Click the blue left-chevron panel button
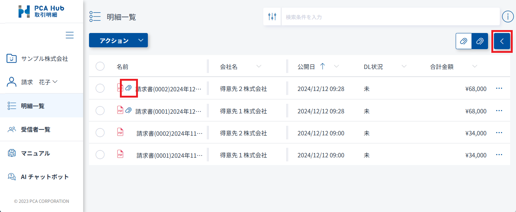Viewport: 516px width, 212px height. pyautogui.click(x=502, y=41)
